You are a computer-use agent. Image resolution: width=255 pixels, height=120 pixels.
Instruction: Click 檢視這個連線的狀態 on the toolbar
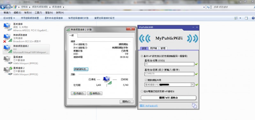(79, 18)
